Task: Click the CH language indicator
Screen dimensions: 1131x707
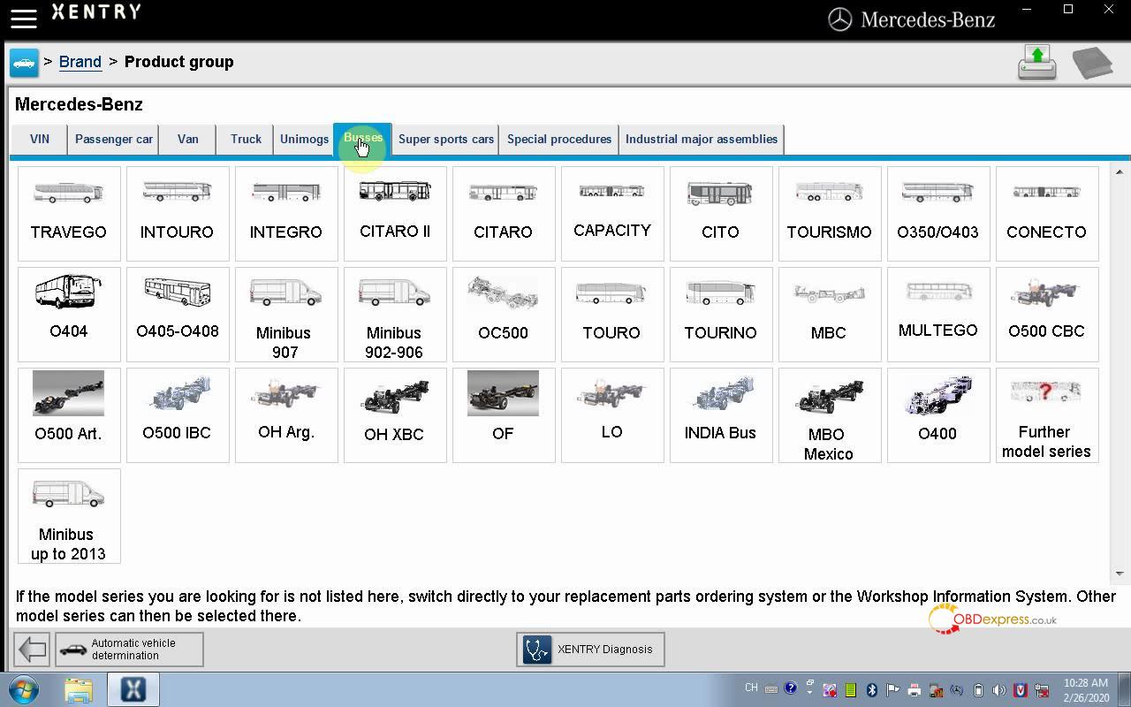Action: 751,688
